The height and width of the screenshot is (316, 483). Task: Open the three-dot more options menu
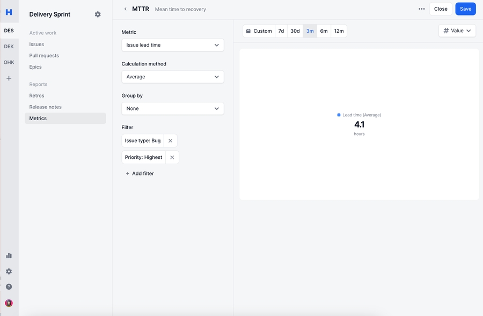pos(421,9)
